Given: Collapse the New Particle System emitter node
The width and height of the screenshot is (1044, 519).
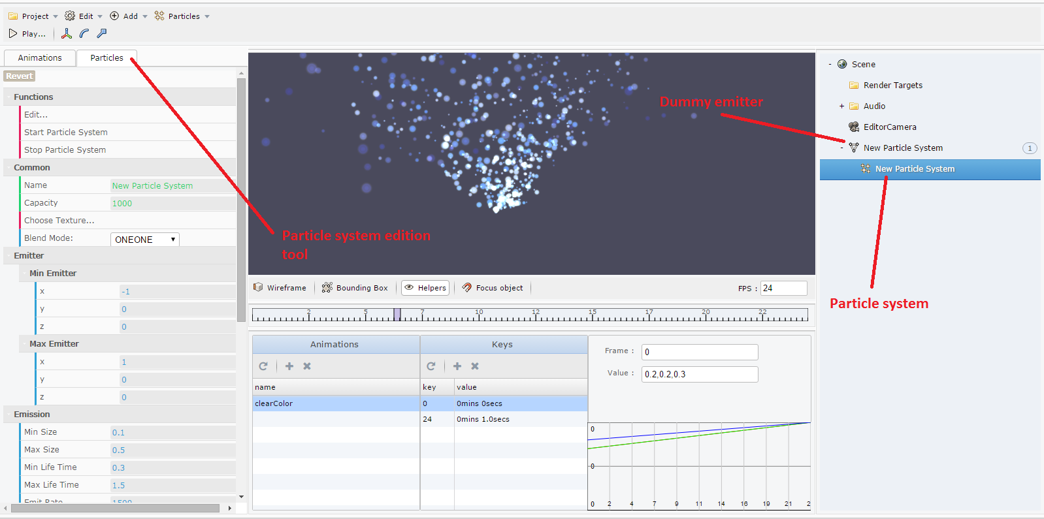Looking at the screenshot, I should click(x=841, y=148).
